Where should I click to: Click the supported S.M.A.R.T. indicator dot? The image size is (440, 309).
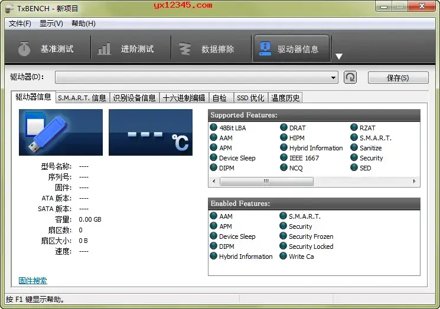354,137
